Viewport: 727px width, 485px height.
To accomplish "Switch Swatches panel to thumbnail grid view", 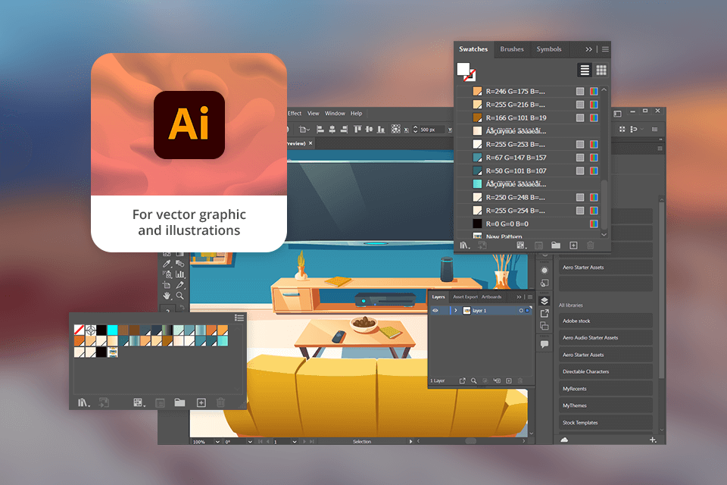I will pyautogui.click(x=601, y=70).
